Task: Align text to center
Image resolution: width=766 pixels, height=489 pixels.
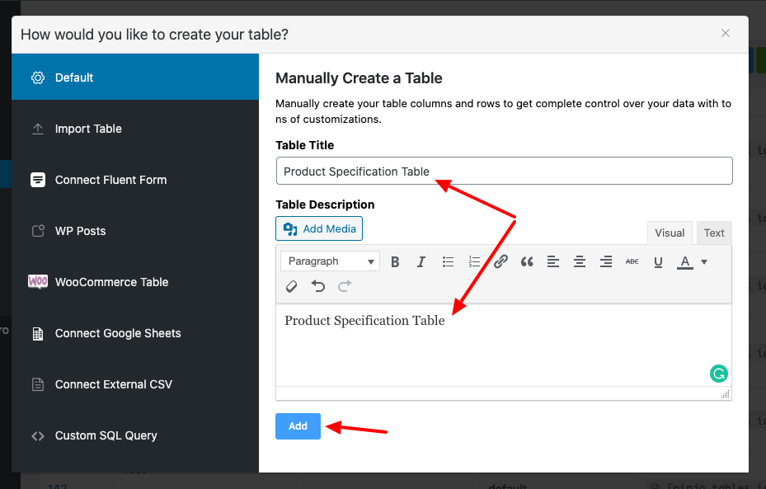Action: coord(580,261)
